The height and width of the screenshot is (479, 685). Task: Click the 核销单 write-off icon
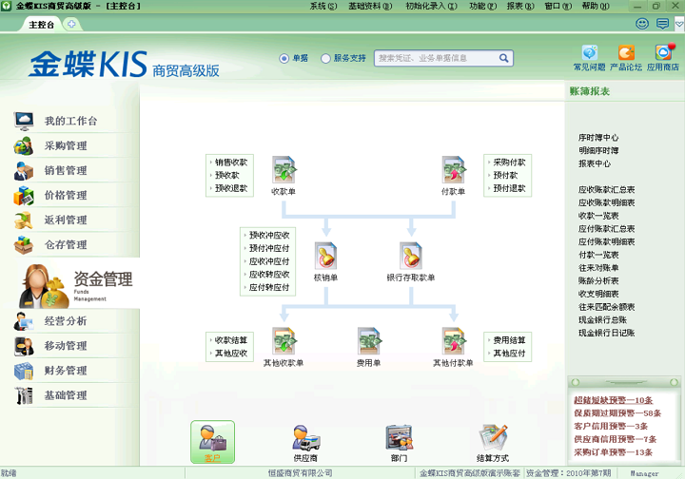[326, 257]
